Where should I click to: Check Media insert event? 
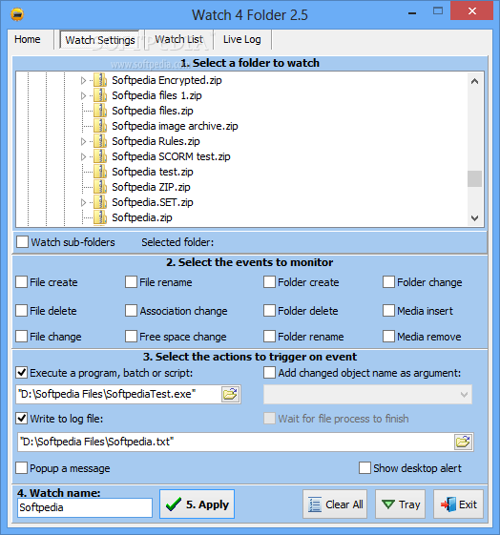click(388, 311)
